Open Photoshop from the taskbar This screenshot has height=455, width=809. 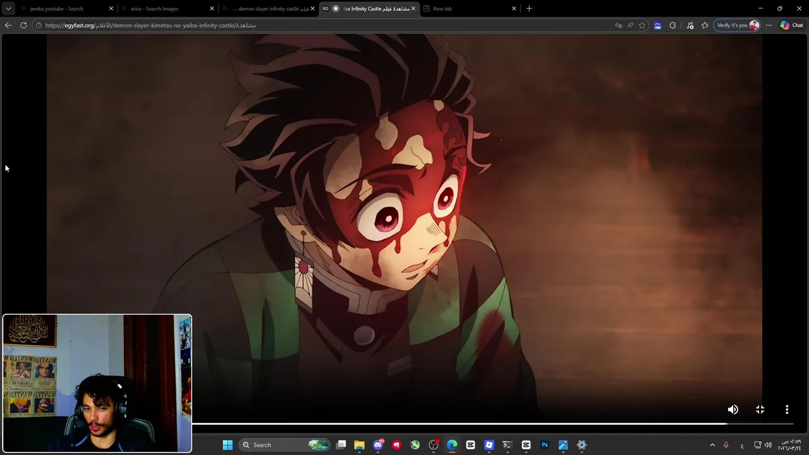544,445
